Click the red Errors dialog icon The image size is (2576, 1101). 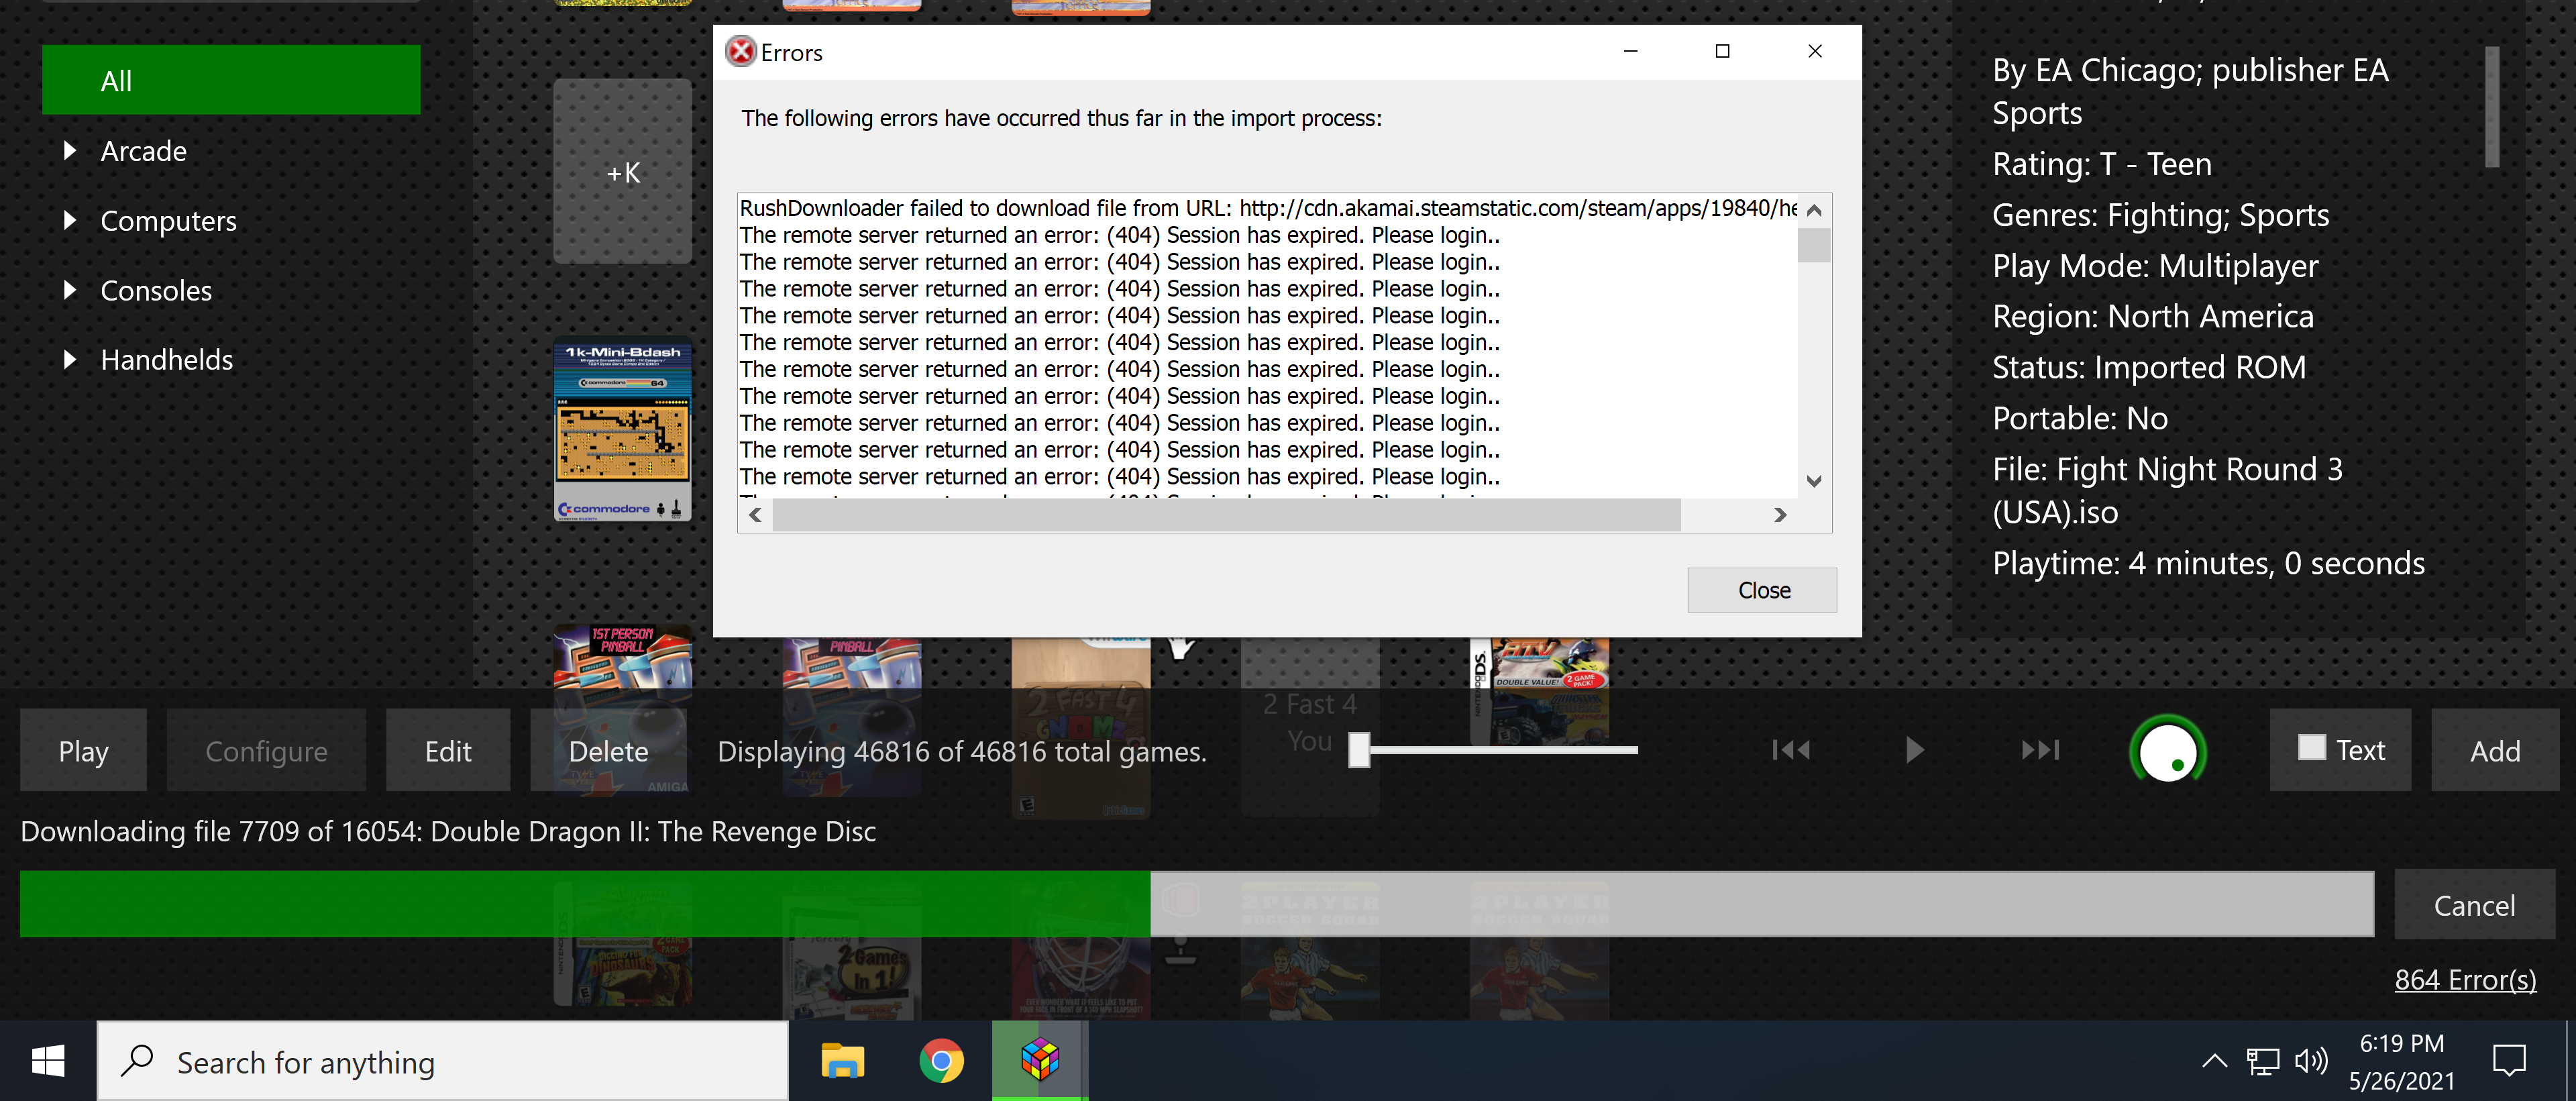click(740, 51)
